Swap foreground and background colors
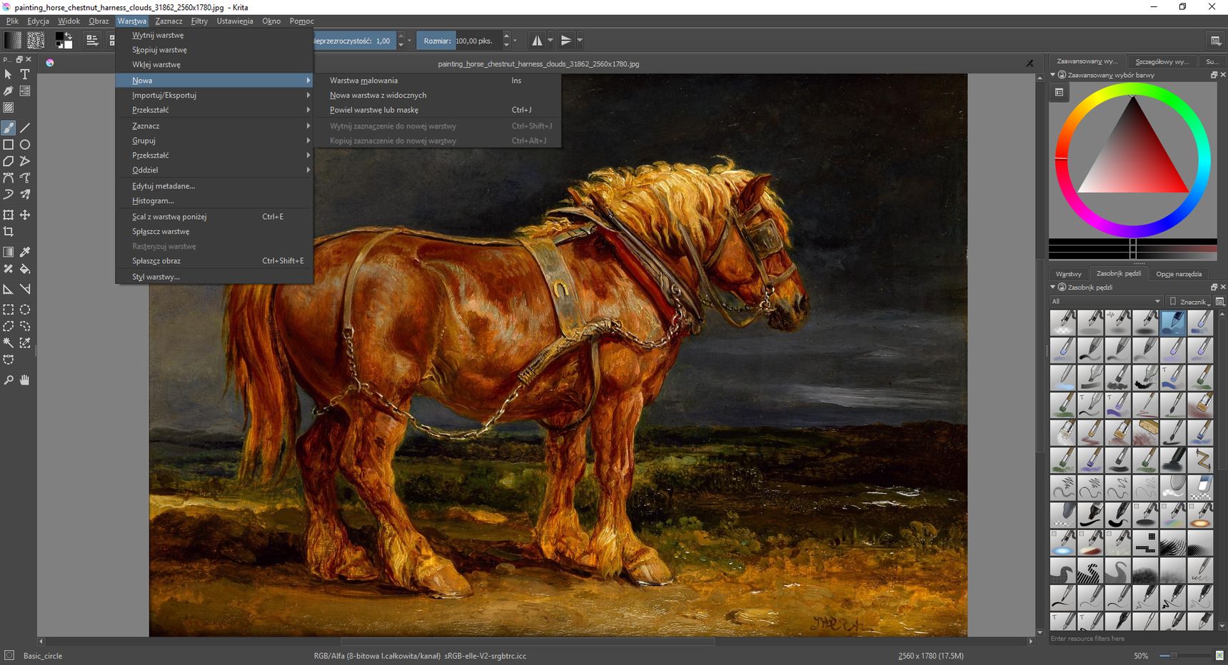1228x665 pixels. pos(69,36)
